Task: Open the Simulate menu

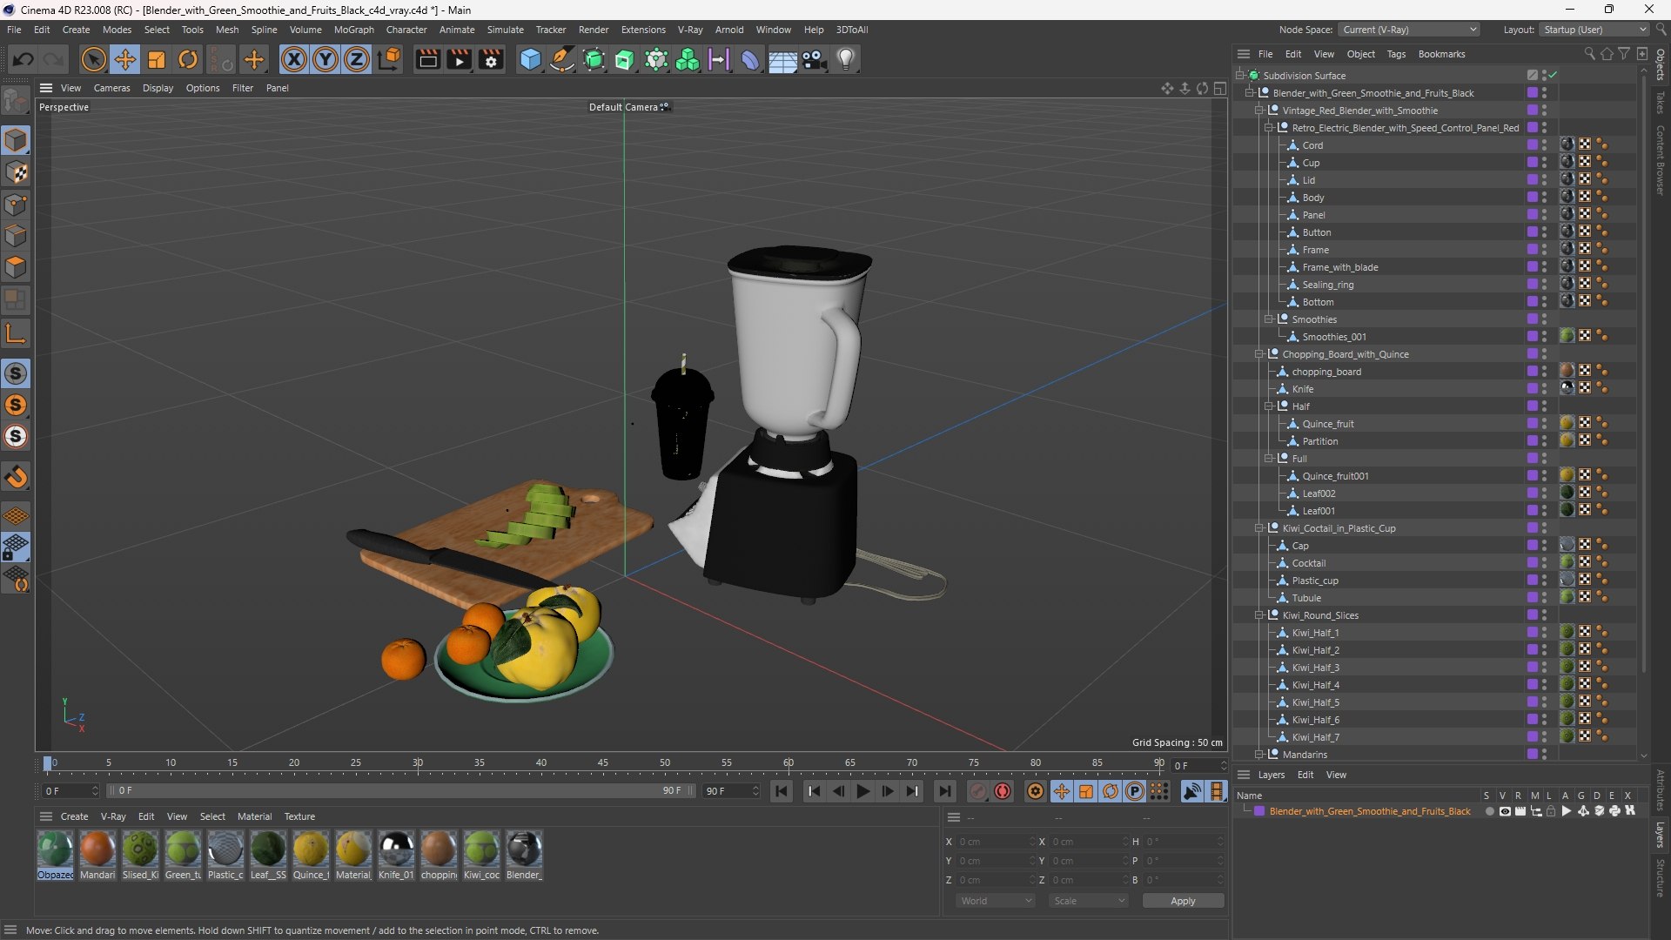Action: (505, 30)
